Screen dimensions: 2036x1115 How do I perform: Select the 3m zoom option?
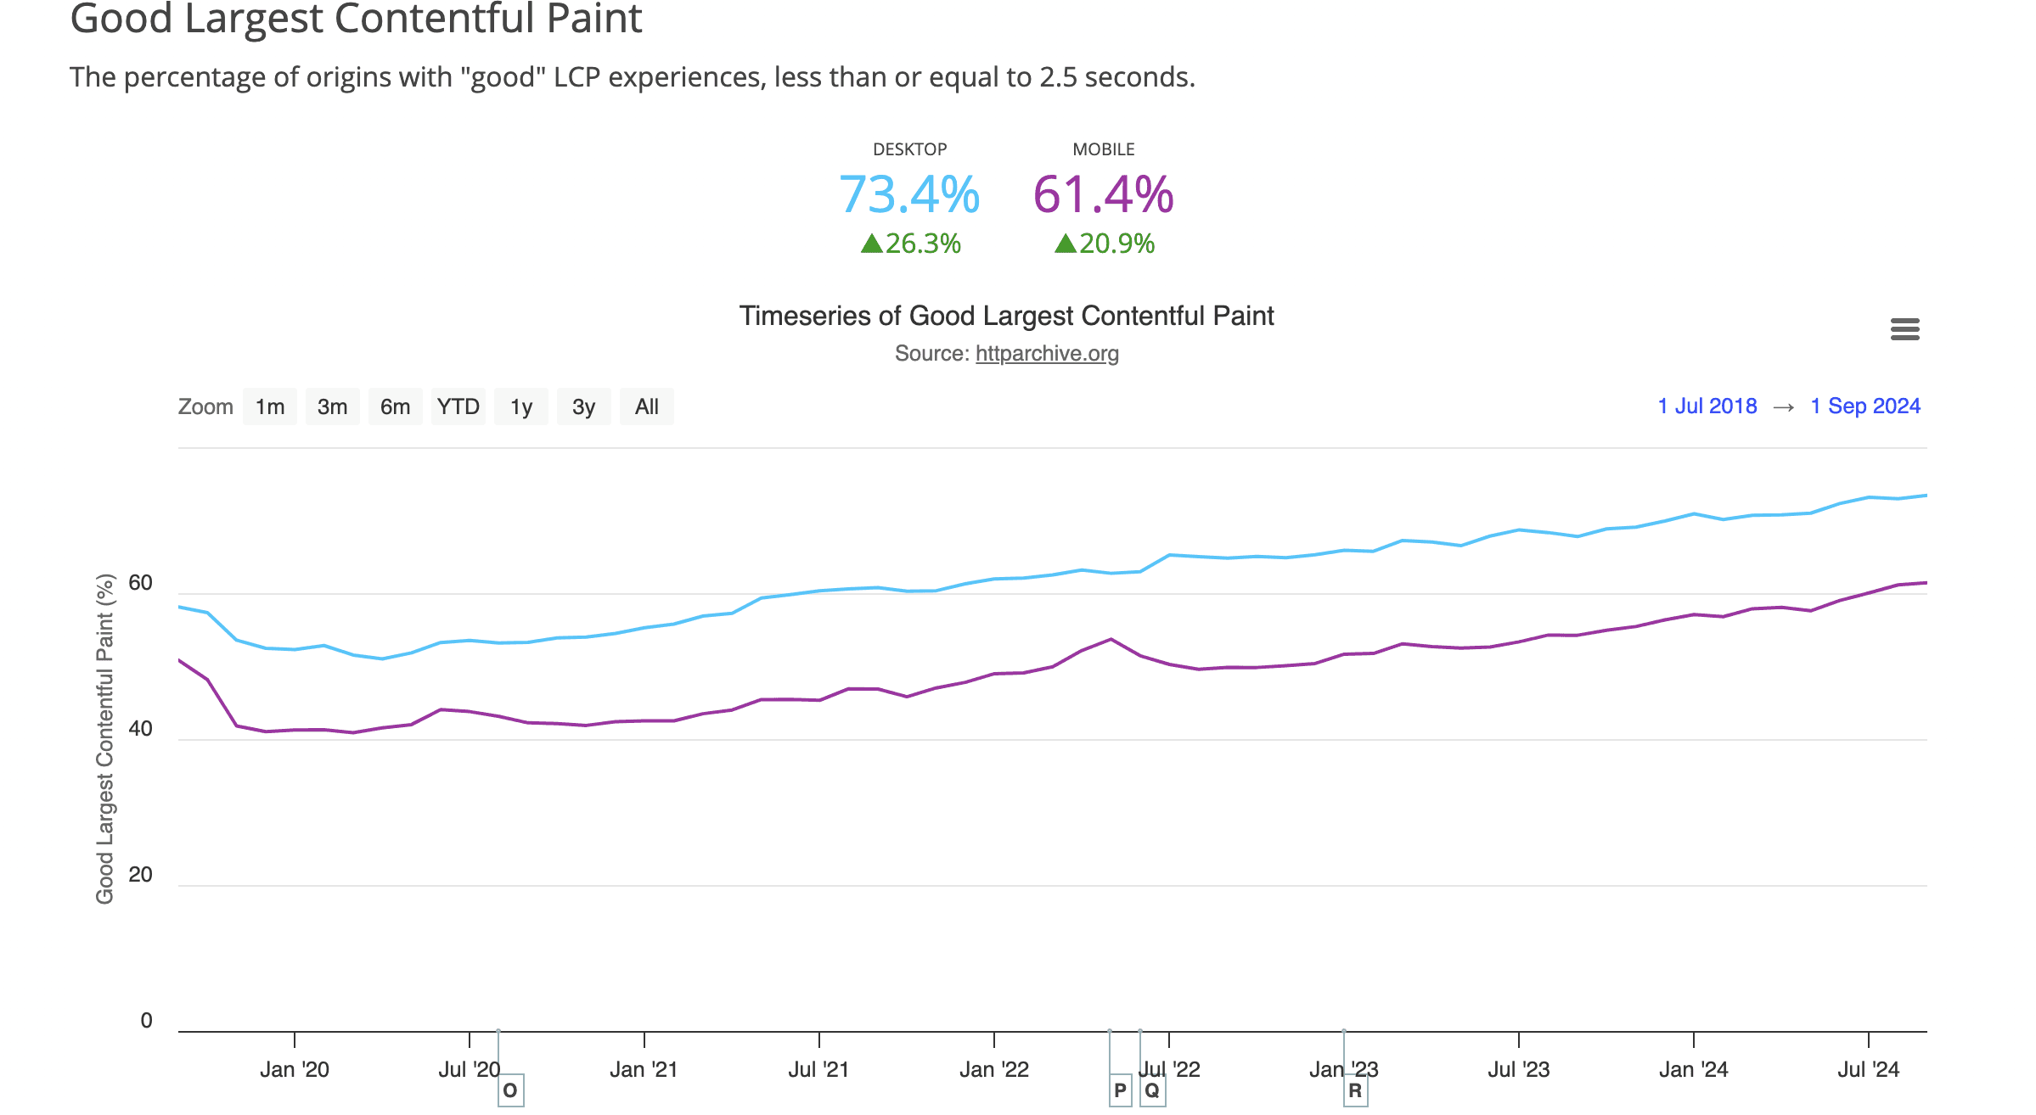tap(333, 406)
